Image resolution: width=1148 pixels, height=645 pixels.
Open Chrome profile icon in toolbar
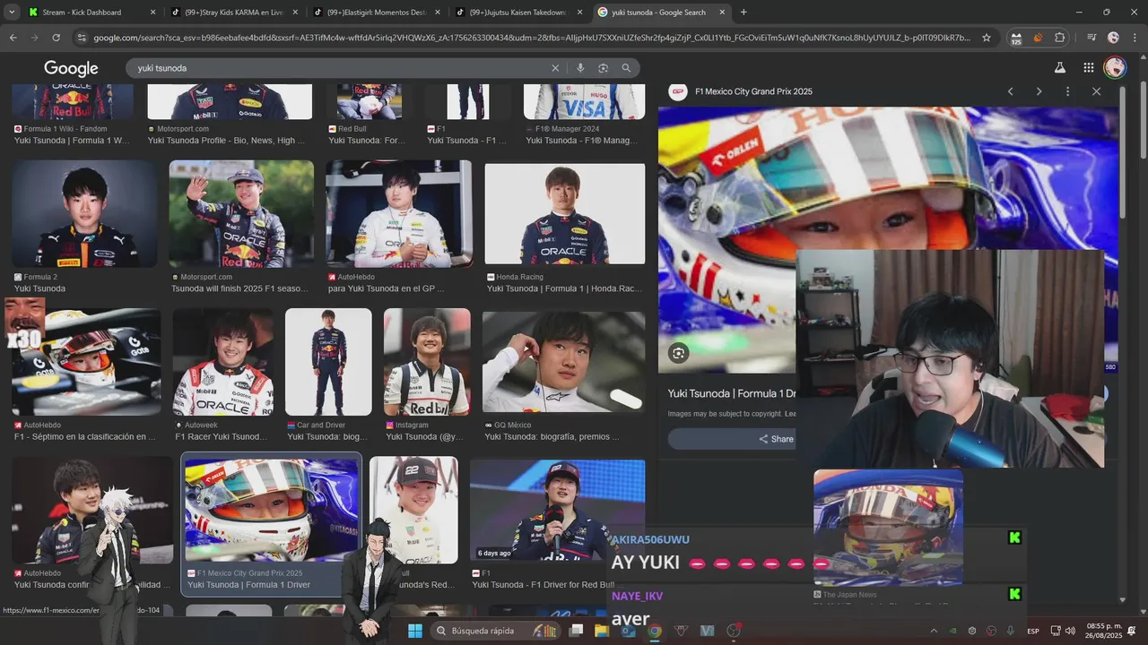1113,38
